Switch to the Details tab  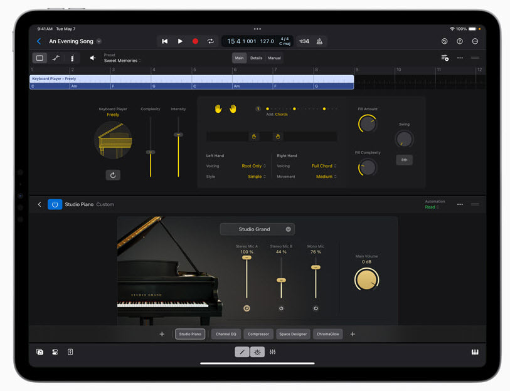(257, 58)
